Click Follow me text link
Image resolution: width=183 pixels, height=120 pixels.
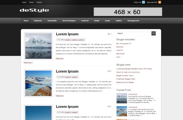pos(137,2)
